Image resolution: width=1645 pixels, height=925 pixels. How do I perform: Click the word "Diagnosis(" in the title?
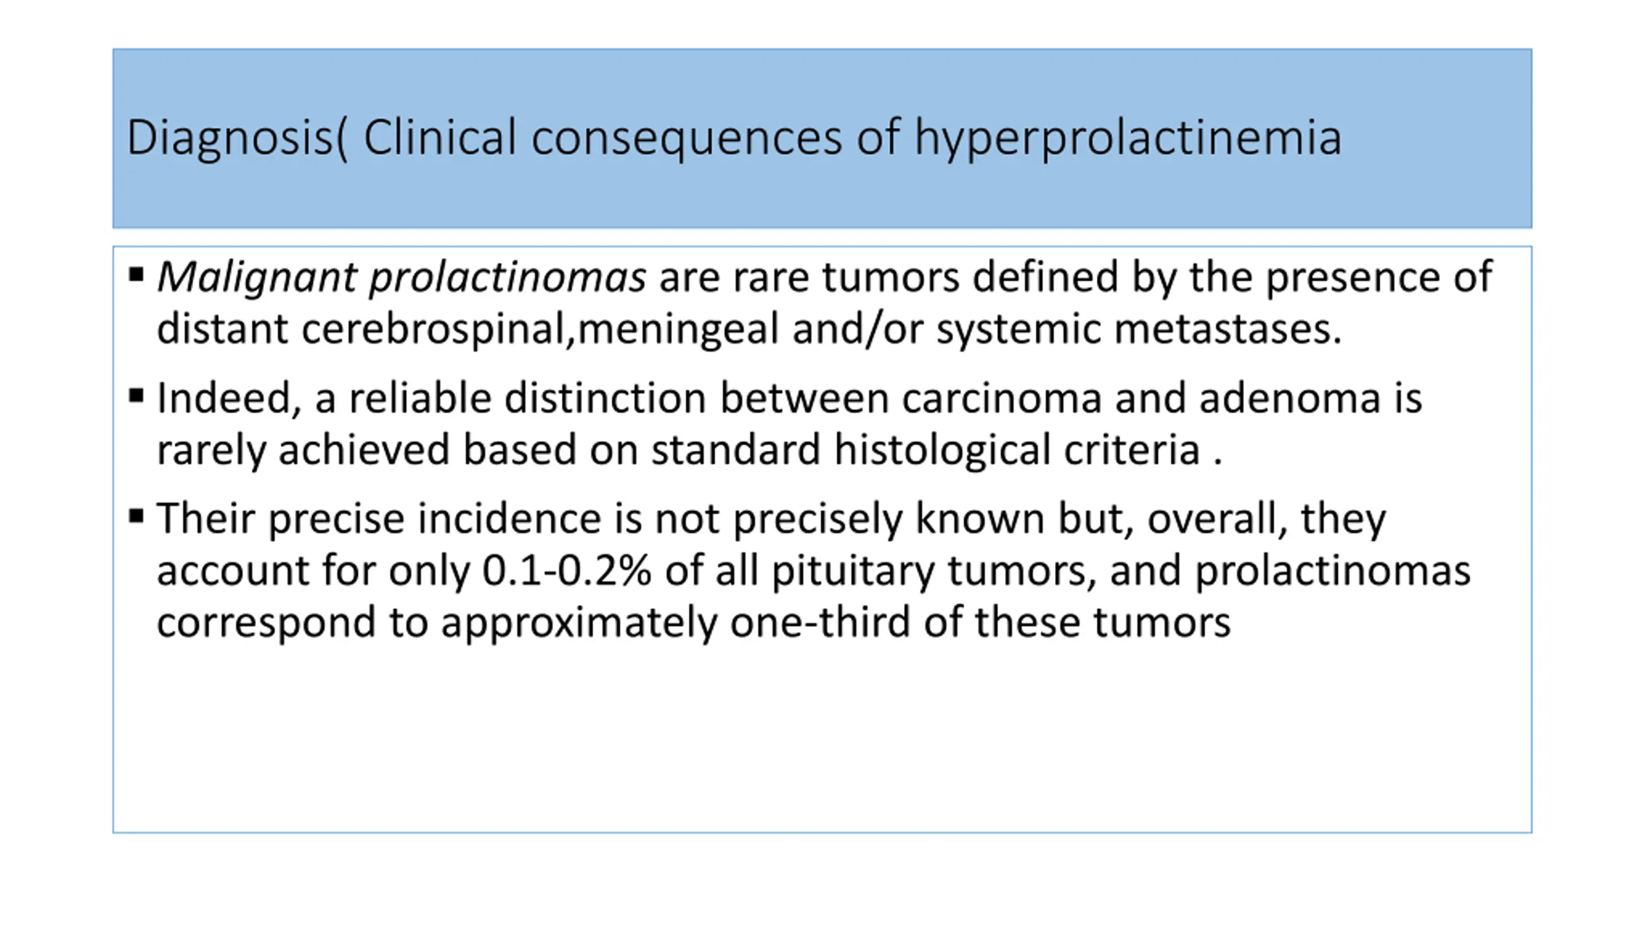[237, 137]
